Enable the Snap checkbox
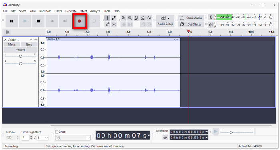Viewport: 280px width, 150px height. [x=57, y=132]
